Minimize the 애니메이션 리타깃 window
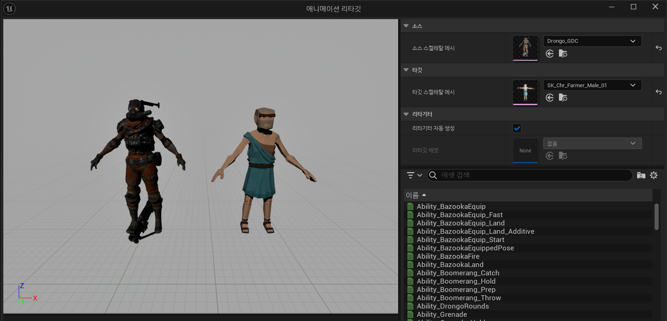Screen dimensions: 667x321 tap(612, 7)
